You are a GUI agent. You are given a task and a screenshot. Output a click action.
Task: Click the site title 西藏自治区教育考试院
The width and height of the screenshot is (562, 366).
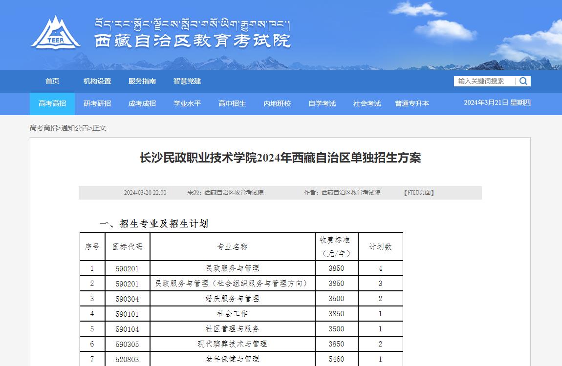tap(193, 41)
